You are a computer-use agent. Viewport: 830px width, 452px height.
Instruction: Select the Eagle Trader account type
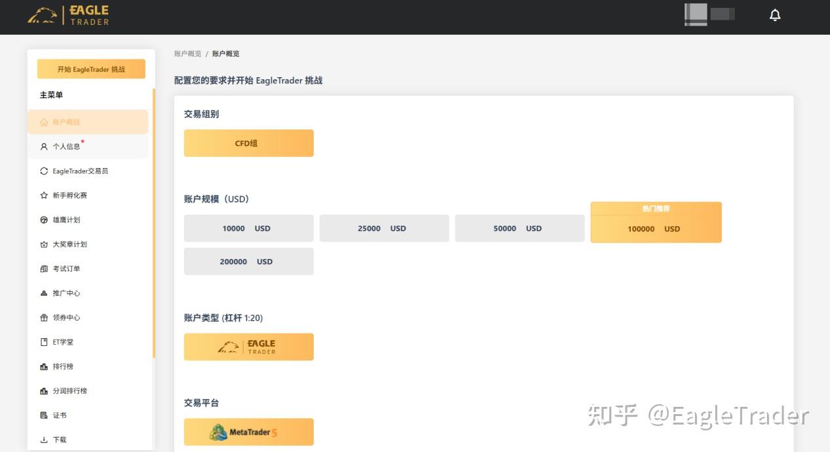pos(249,347)
